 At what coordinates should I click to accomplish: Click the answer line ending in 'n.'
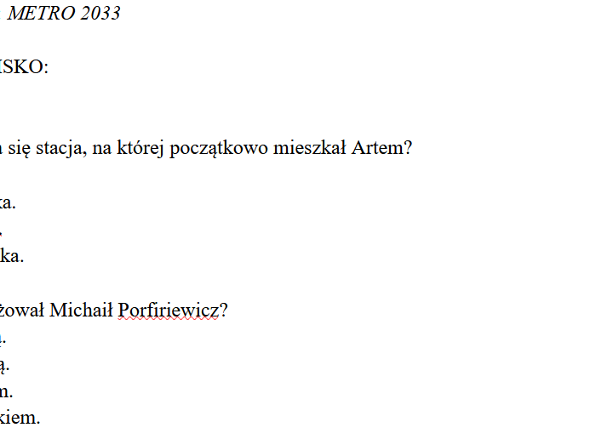(7, 392)
